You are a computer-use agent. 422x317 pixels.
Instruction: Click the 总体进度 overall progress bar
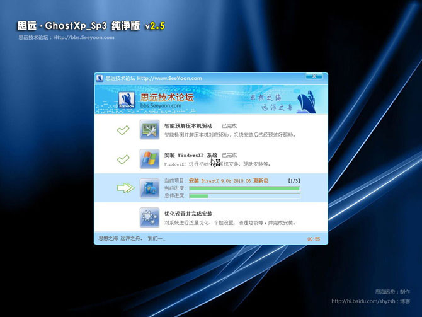pos(244,196)
